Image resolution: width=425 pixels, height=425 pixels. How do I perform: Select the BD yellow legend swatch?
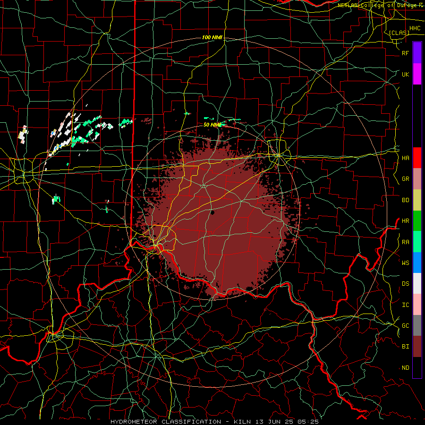[x=417, y=200]
